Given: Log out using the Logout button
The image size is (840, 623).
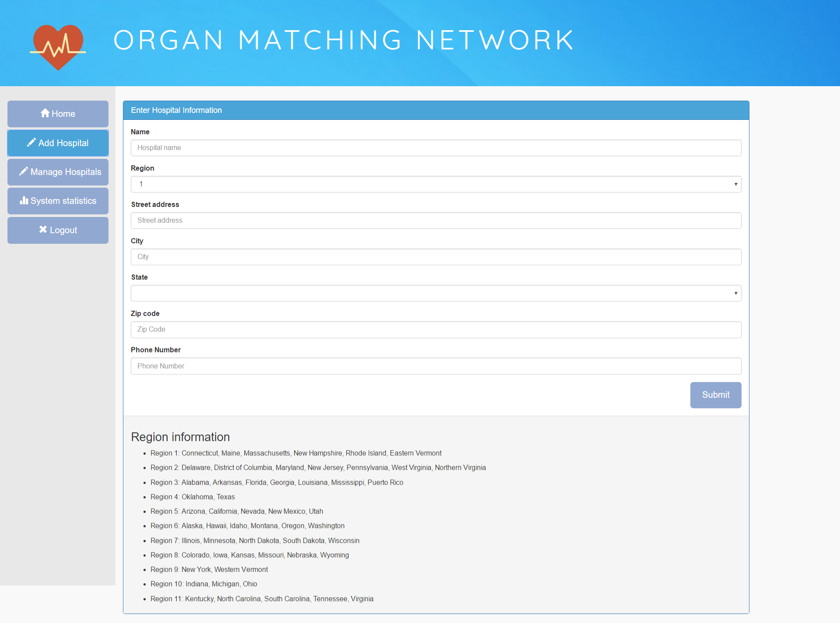Looking at the screenshot, I should coord(58,230).
